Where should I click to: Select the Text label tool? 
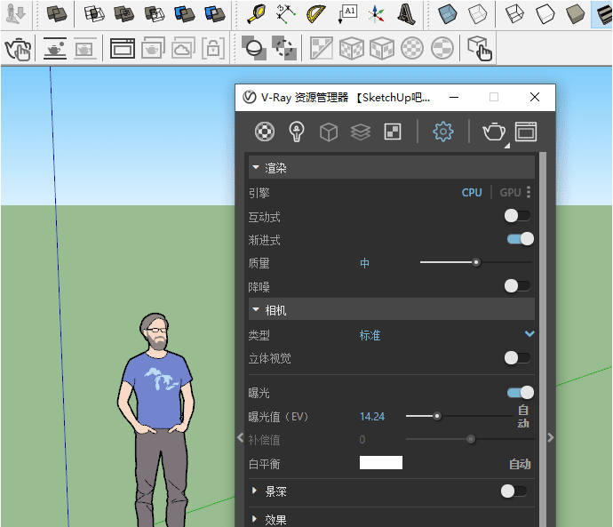(x=346, y=14)
